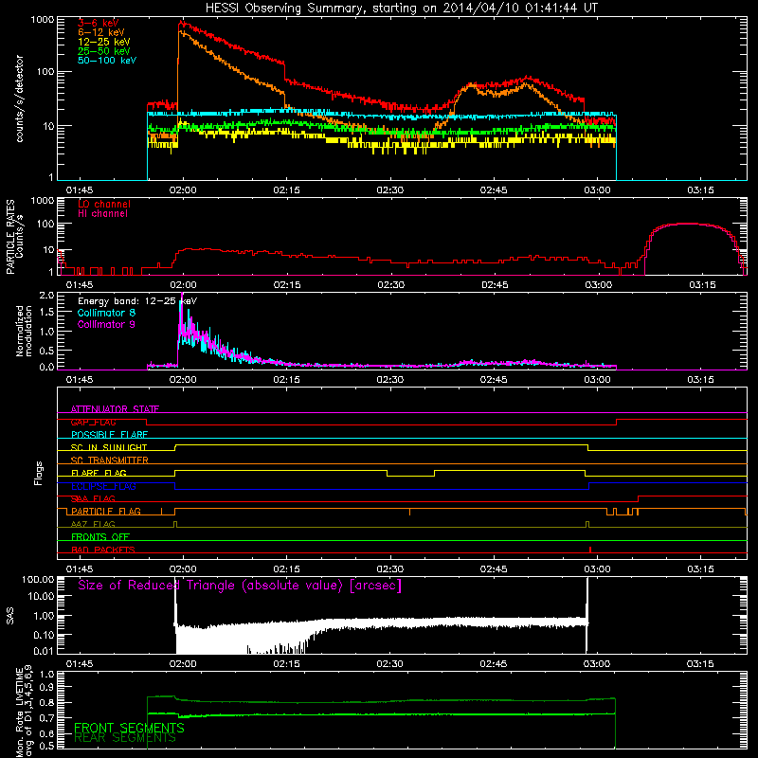Select the green '25-50 keV' legend label
Screen dimensions: 758x758
click(x=104, y=51)
